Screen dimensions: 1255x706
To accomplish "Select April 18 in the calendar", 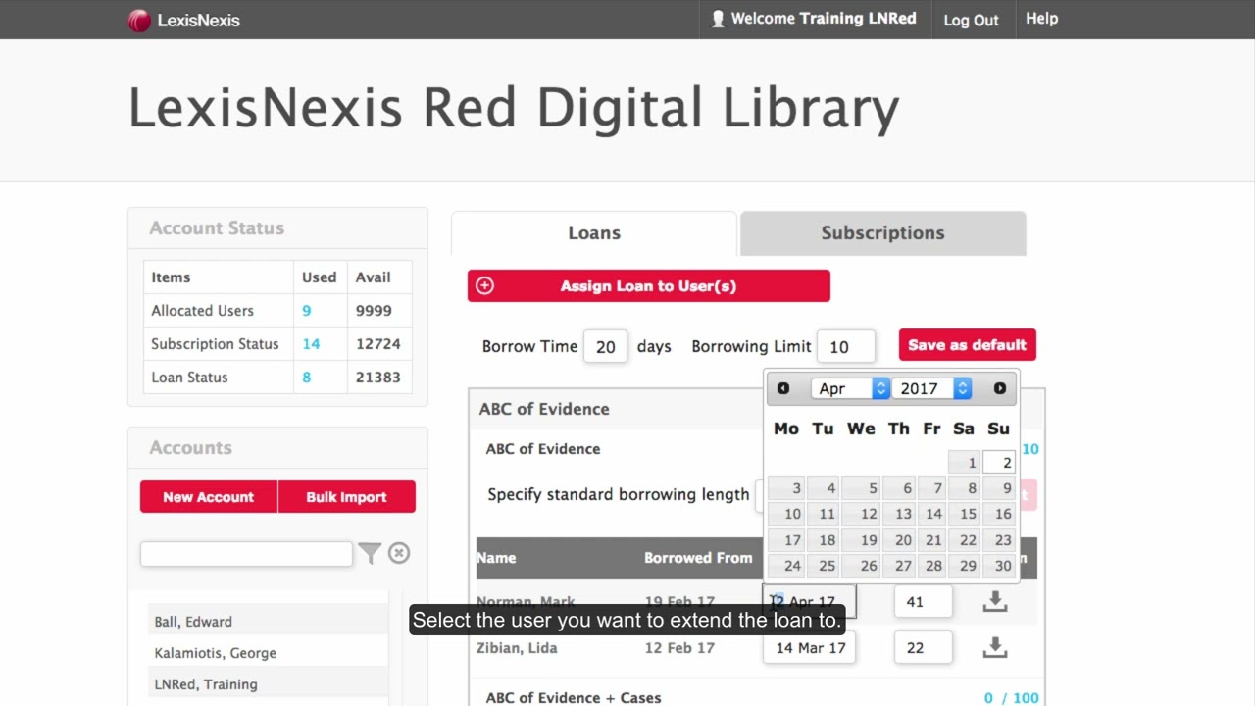I will [823, 539].
